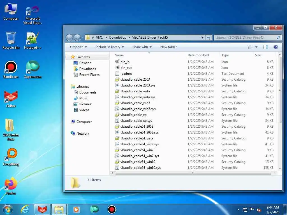The image size is (287, 215).
Task: Click the Forward navigation button
Action: (77, 38)
